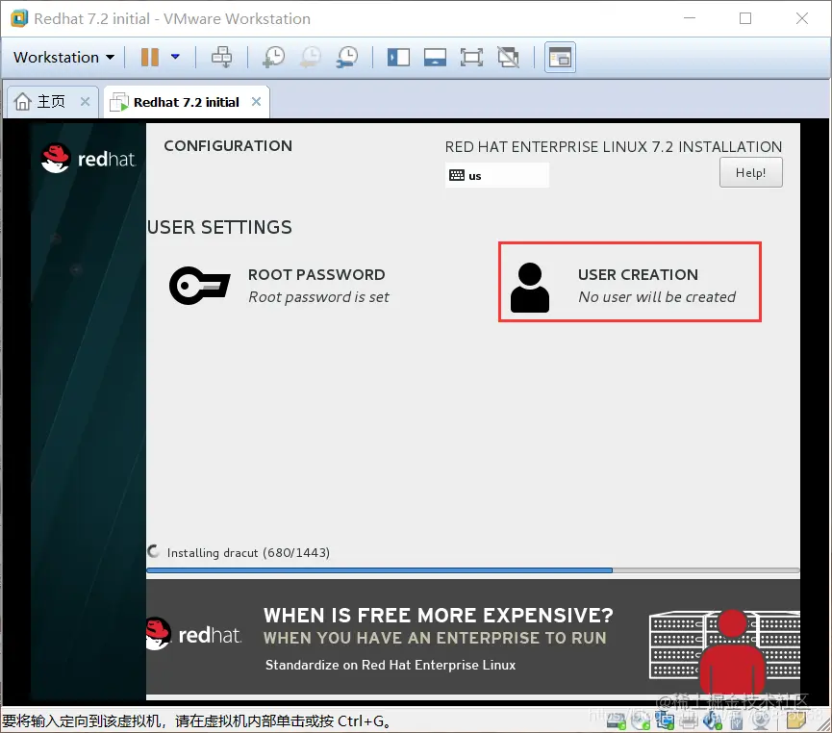Screen dimensions: 832x733
Task: Click the hard disk status icon
Action: click(x=616, y=720)
